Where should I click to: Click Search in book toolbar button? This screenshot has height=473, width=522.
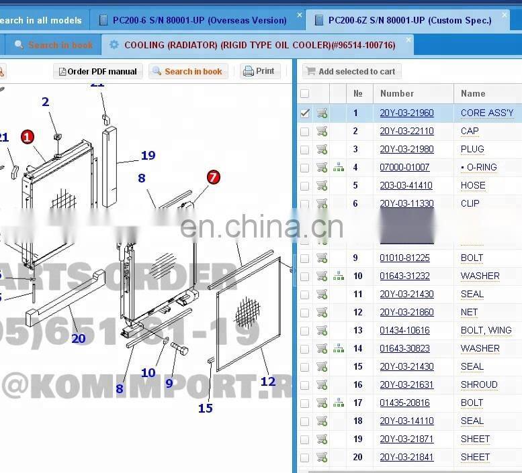[x=188, y=72]
